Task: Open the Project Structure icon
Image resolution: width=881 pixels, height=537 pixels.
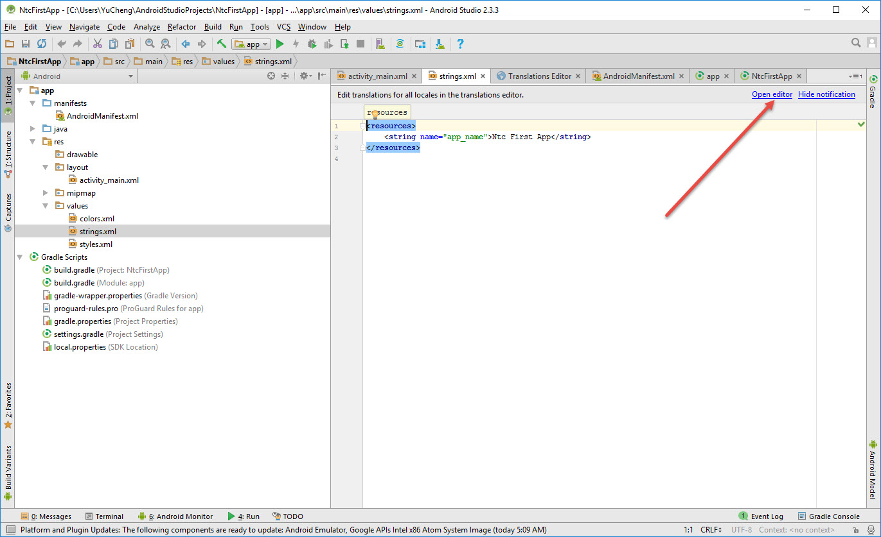Action: 420,44
